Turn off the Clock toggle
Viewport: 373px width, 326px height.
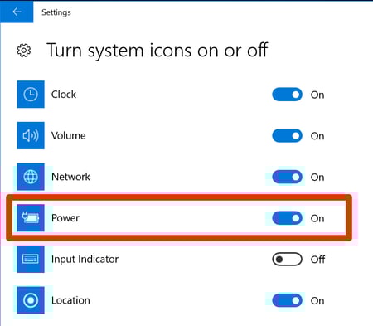pos(287,95)
